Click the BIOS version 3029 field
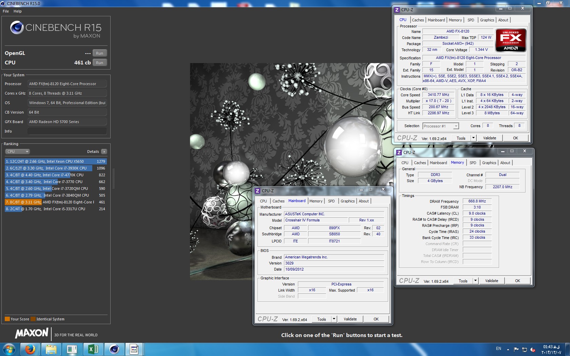This screenshot has height=356, width=570. (x=334, y=263)
